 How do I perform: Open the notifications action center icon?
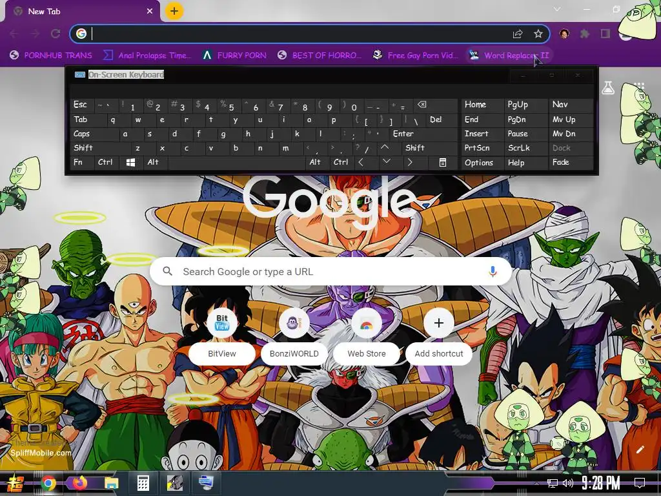pos(640,483)
